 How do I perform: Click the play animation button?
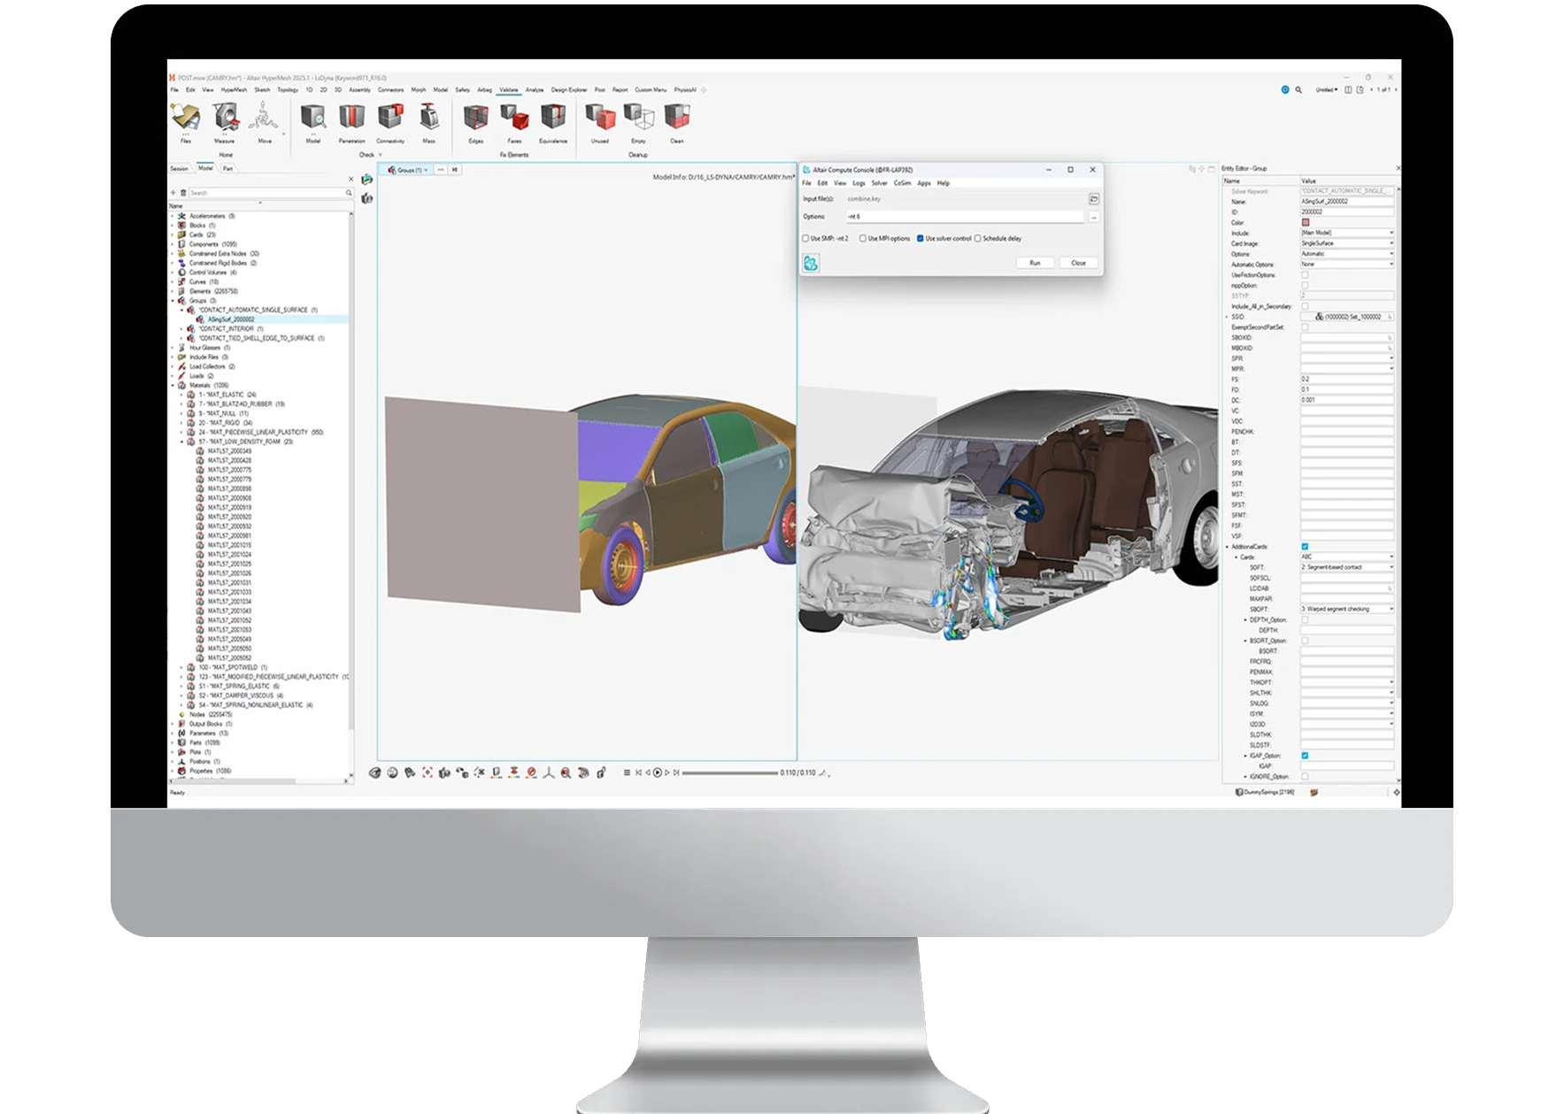657,772
